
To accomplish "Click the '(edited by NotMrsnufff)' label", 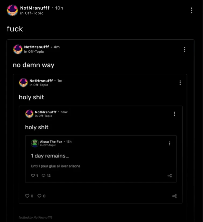I will click(x=35, y=217).
